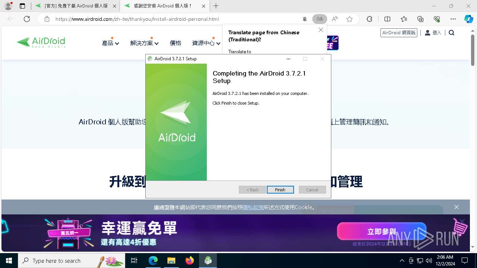Close the 免費下載 AirDroid tab
477x268 pixels.
coord(114,6)
